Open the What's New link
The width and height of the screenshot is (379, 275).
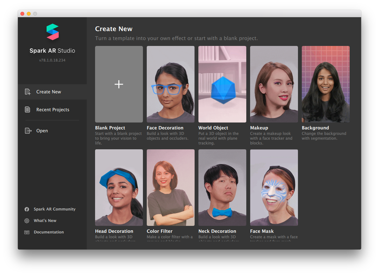[x=45, y=221]
